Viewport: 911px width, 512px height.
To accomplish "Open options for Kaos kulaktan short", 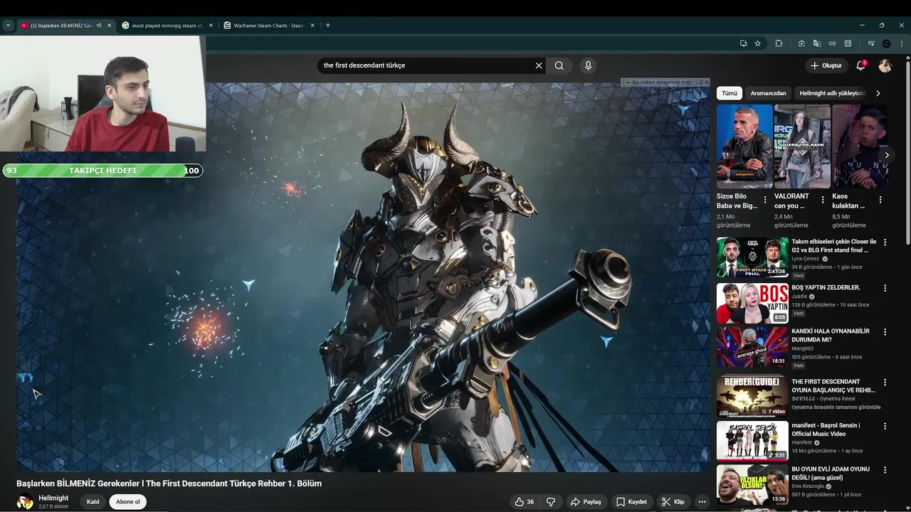I will tap(880, 201).
